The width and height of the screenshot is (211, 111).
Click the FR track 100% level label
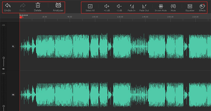click(3, 74)
